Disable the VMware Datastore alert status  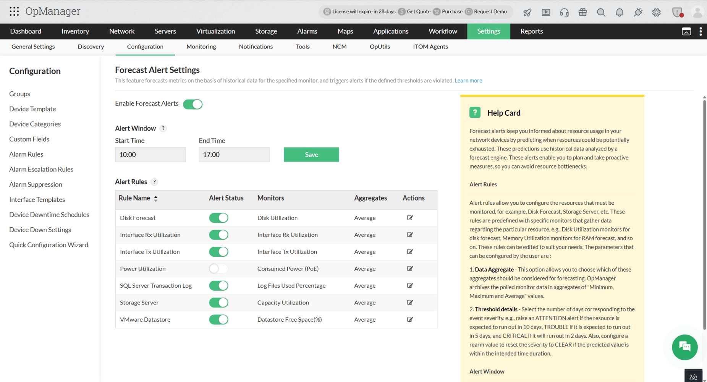pyautogui.click(x=218, y=319)
